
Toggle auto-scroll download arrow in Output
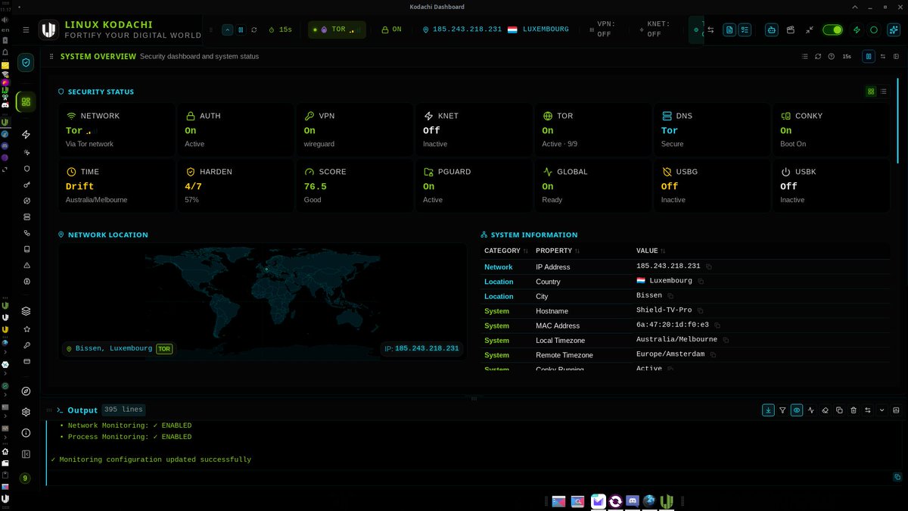pyautogui.click(x=768, y=410)
